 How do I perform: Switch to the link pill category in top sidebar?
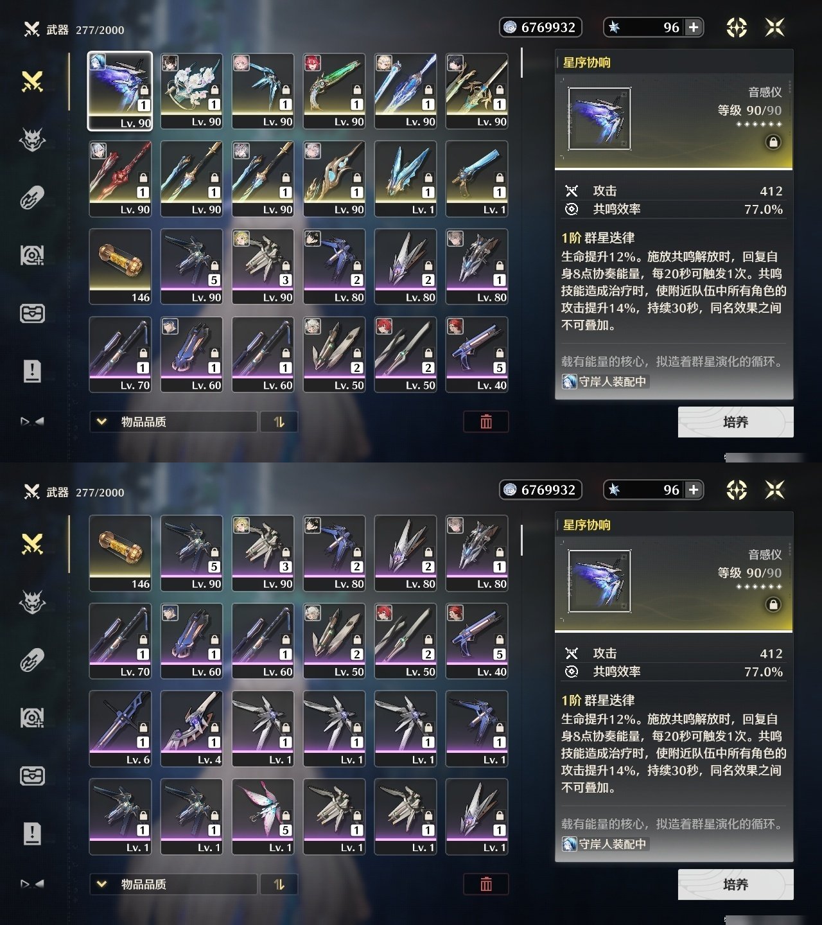[x=32, y=197]
